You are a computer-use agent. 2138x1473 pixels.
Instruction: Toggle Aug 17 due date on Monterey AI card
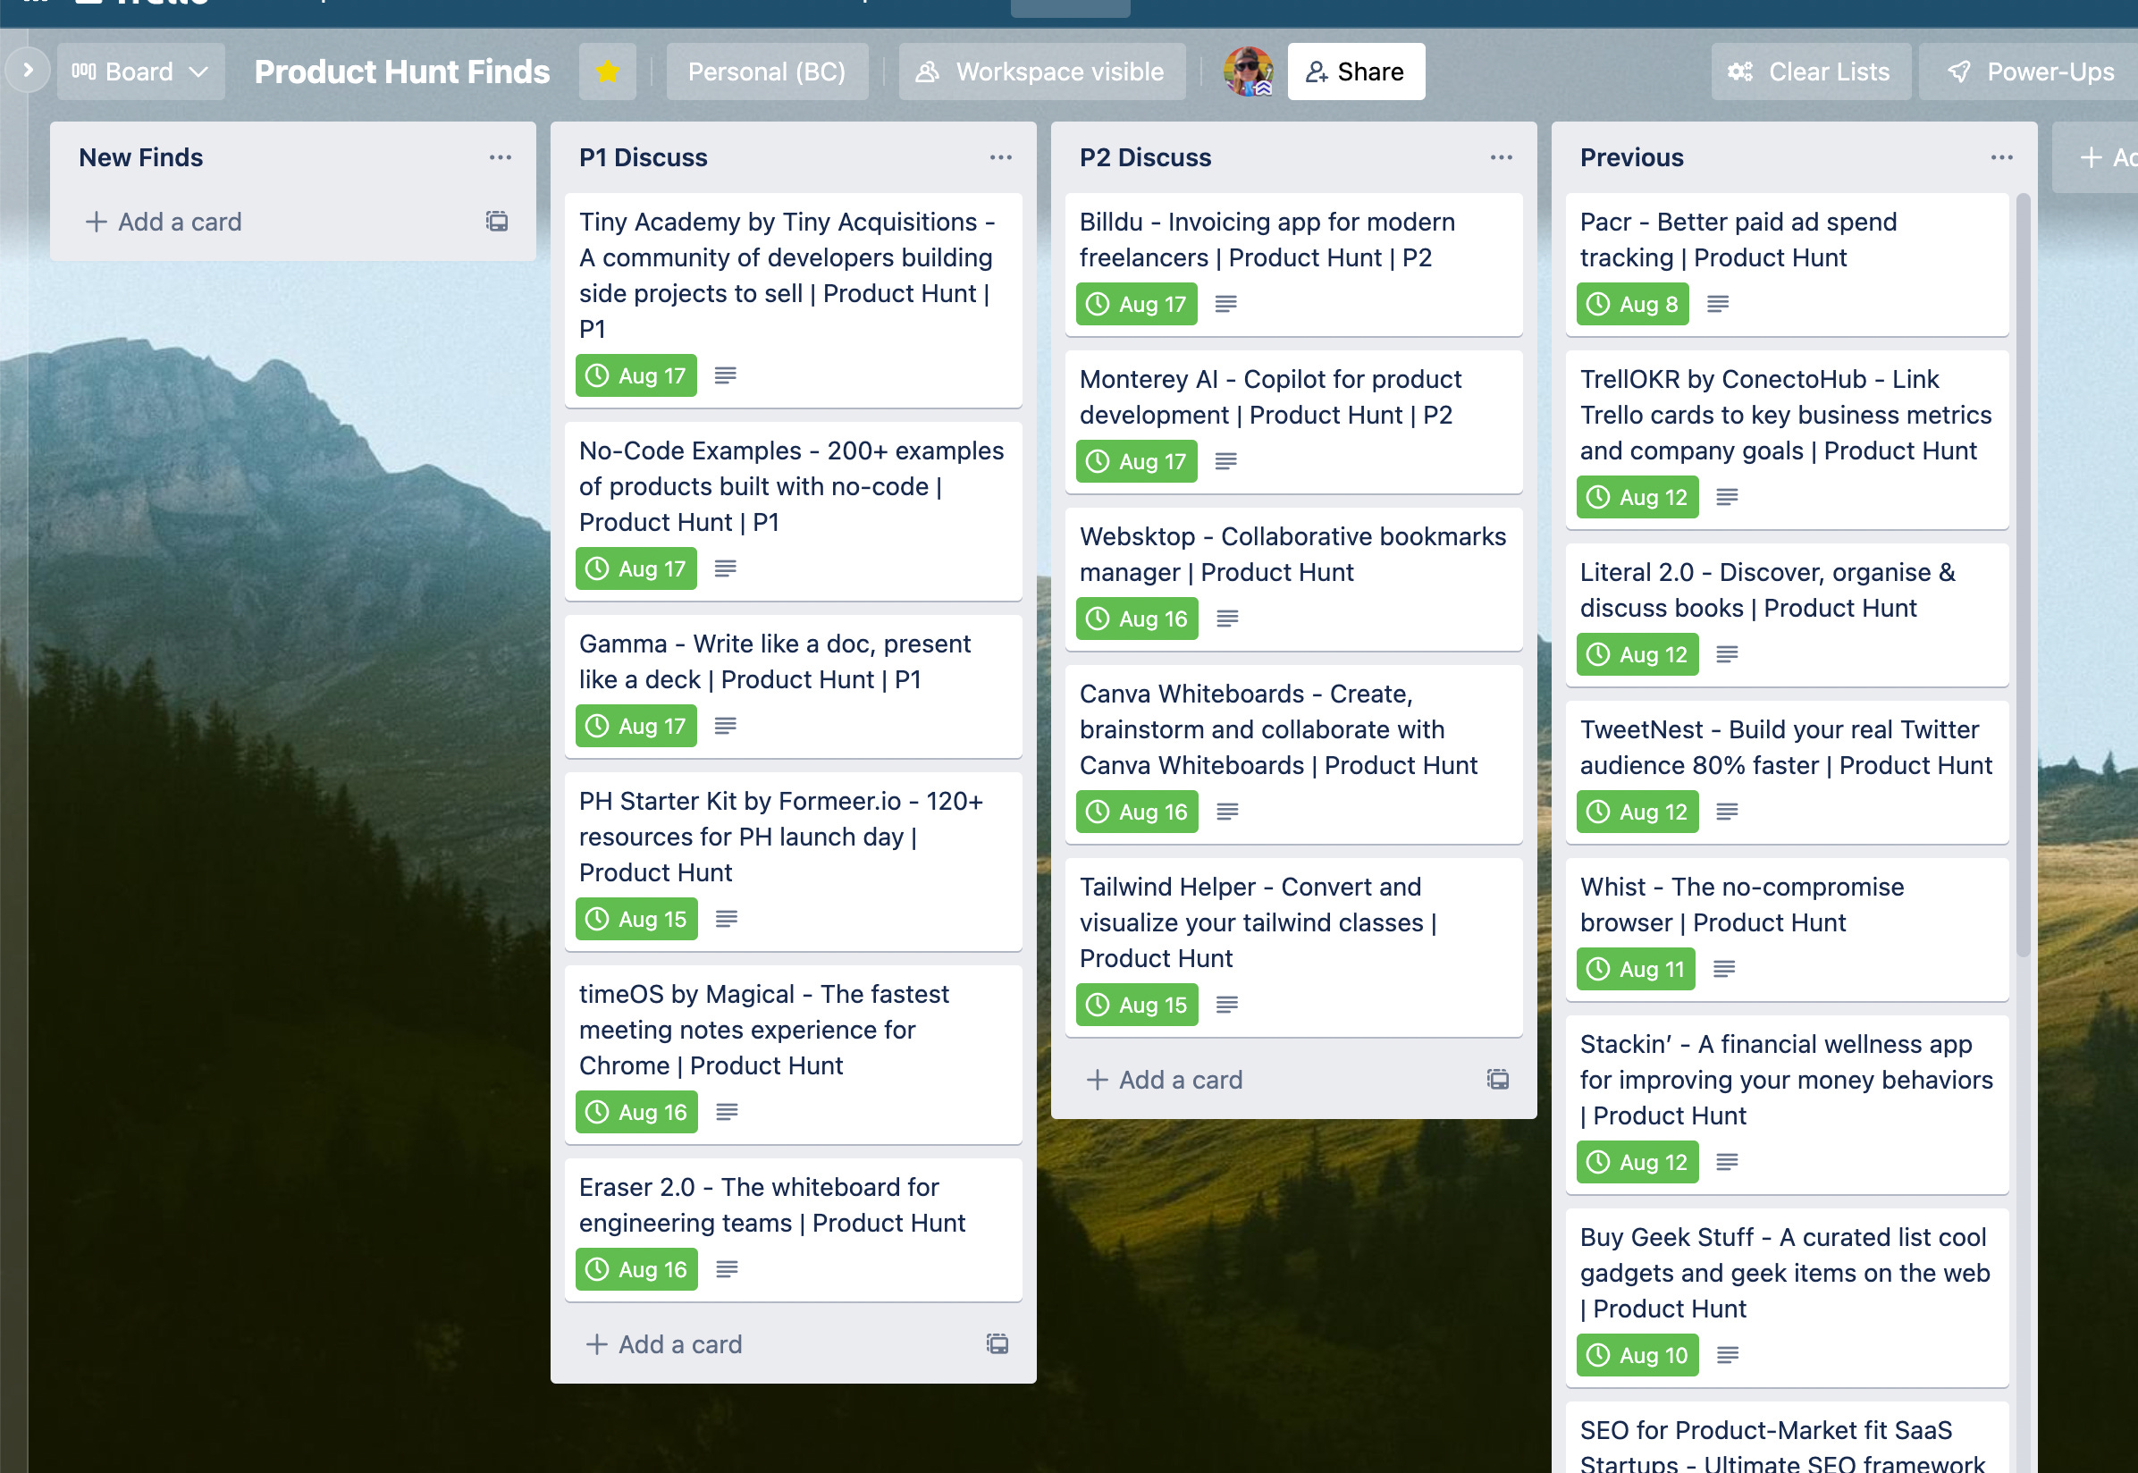coord(1137,461)
